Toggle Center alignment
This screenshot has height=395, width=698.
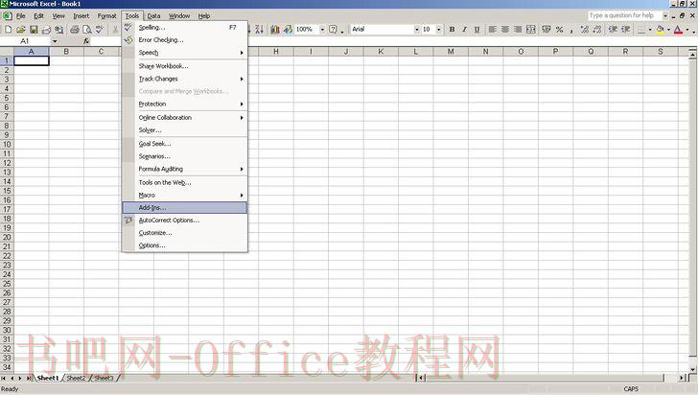(504, 30)
